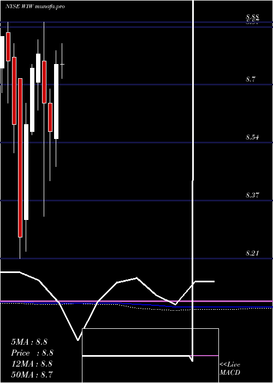Click the 'NYSE WIW munafa.pro' chart title
The width and height of the screenshot is (273, 383).
35,7
